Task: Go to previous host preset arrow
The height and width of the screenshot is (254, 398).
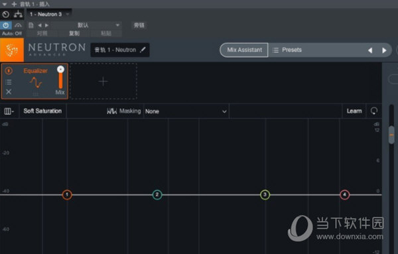Action: tap(40, 25)
